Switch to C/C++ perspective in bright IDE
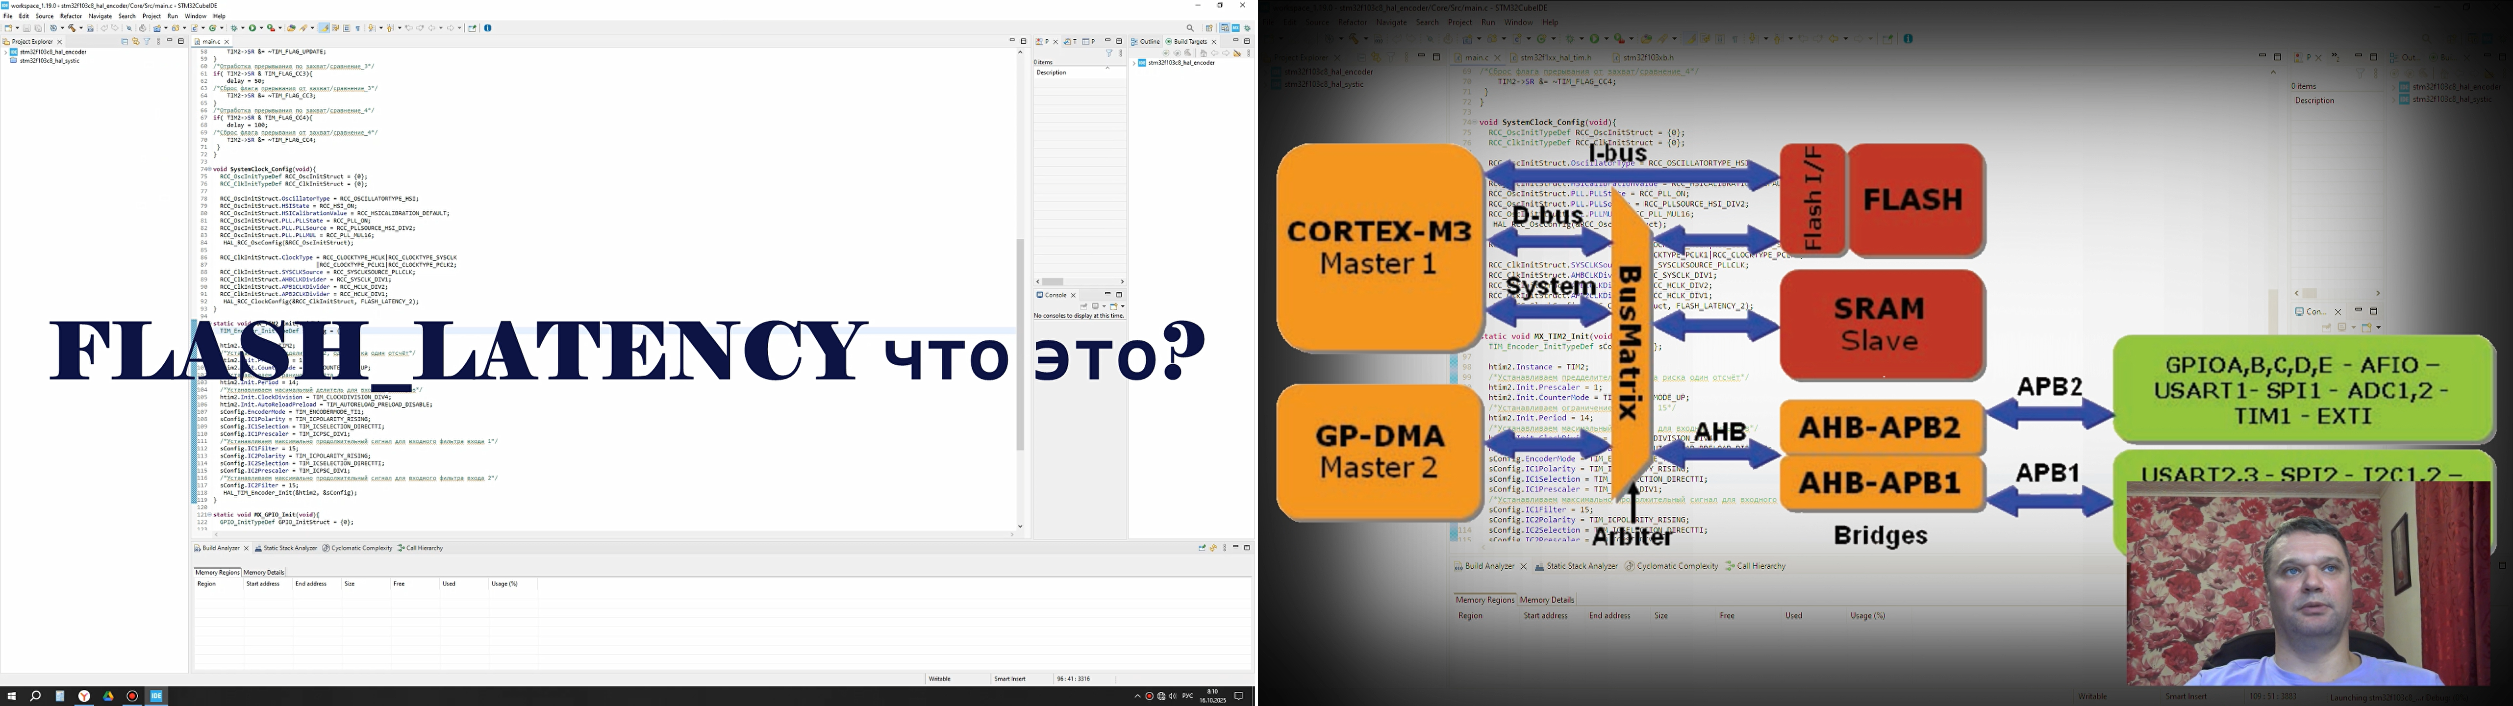Viewport: 2513px width, 706px height. (1225, 28)
